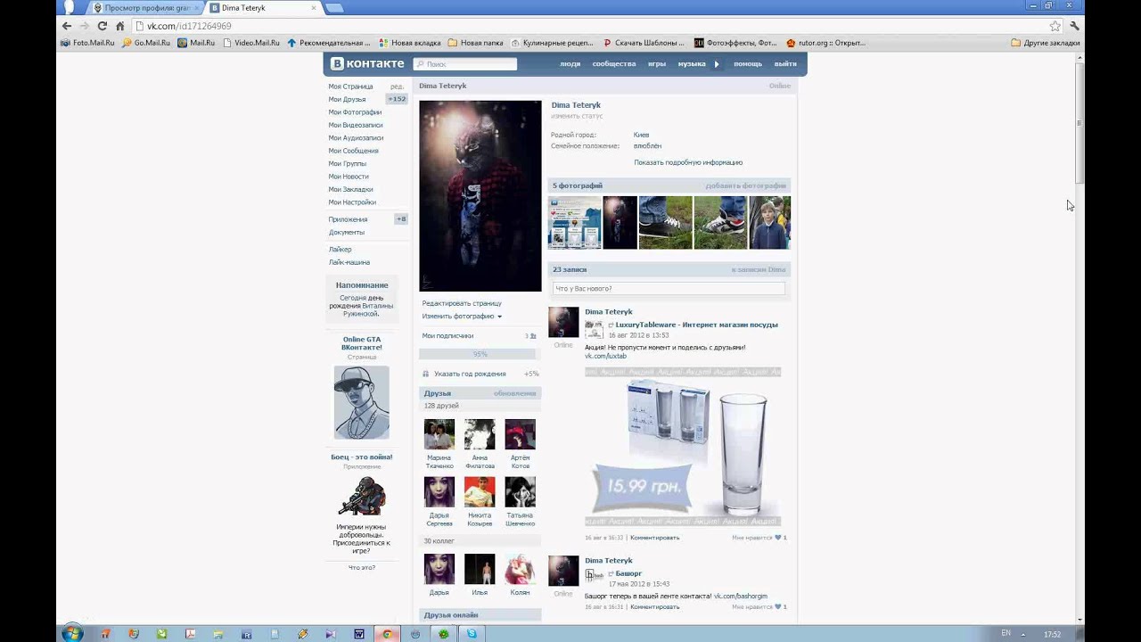Click the 'Что у Вас нового?' post field
Image resolution: width=1141 pixels, height=642 pixels.
669,289
